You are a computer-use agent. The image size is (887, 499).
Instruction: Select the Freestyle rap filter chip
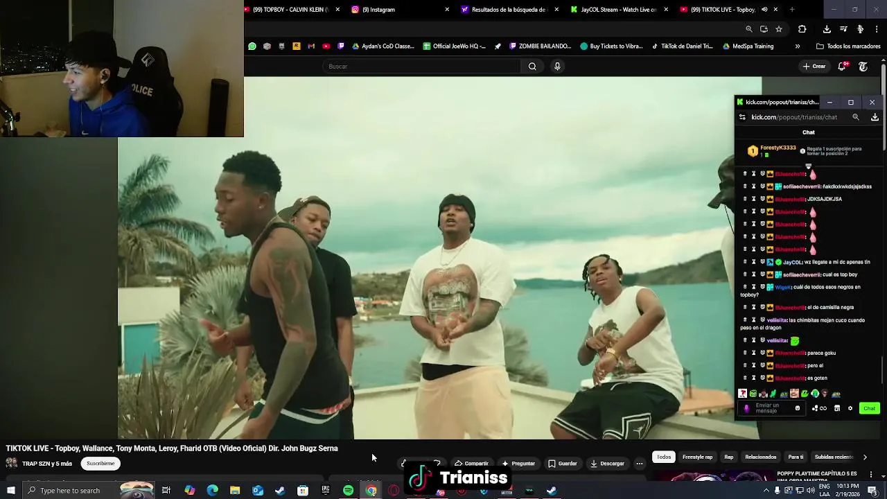(x=697, y=457)
